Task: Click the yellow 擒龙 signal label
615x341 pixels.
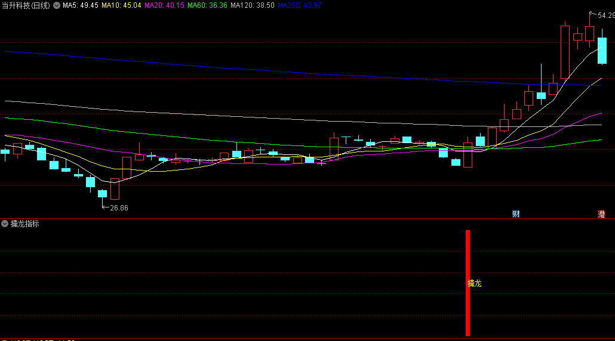Action: pos(474,283)
